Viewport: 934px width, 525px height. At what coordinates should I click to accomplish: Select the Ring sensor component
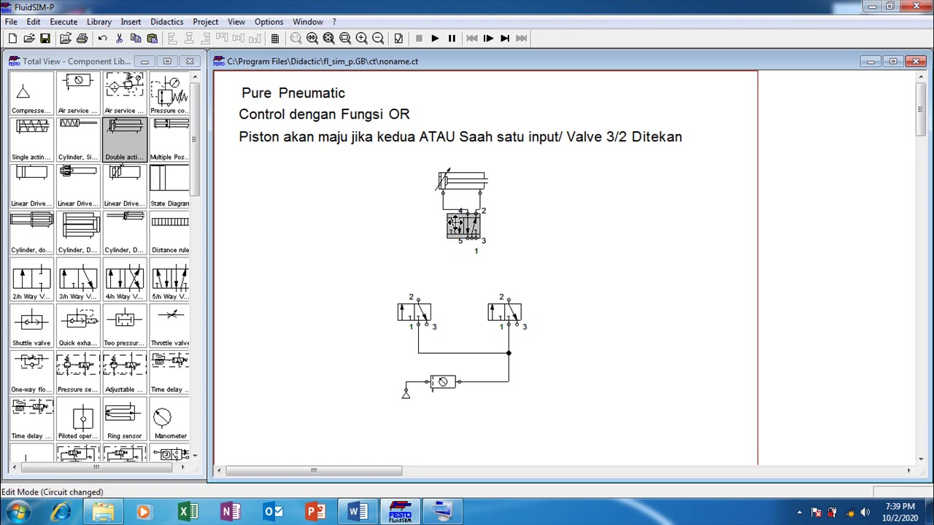pyautogui.click(x=125, y=420)
